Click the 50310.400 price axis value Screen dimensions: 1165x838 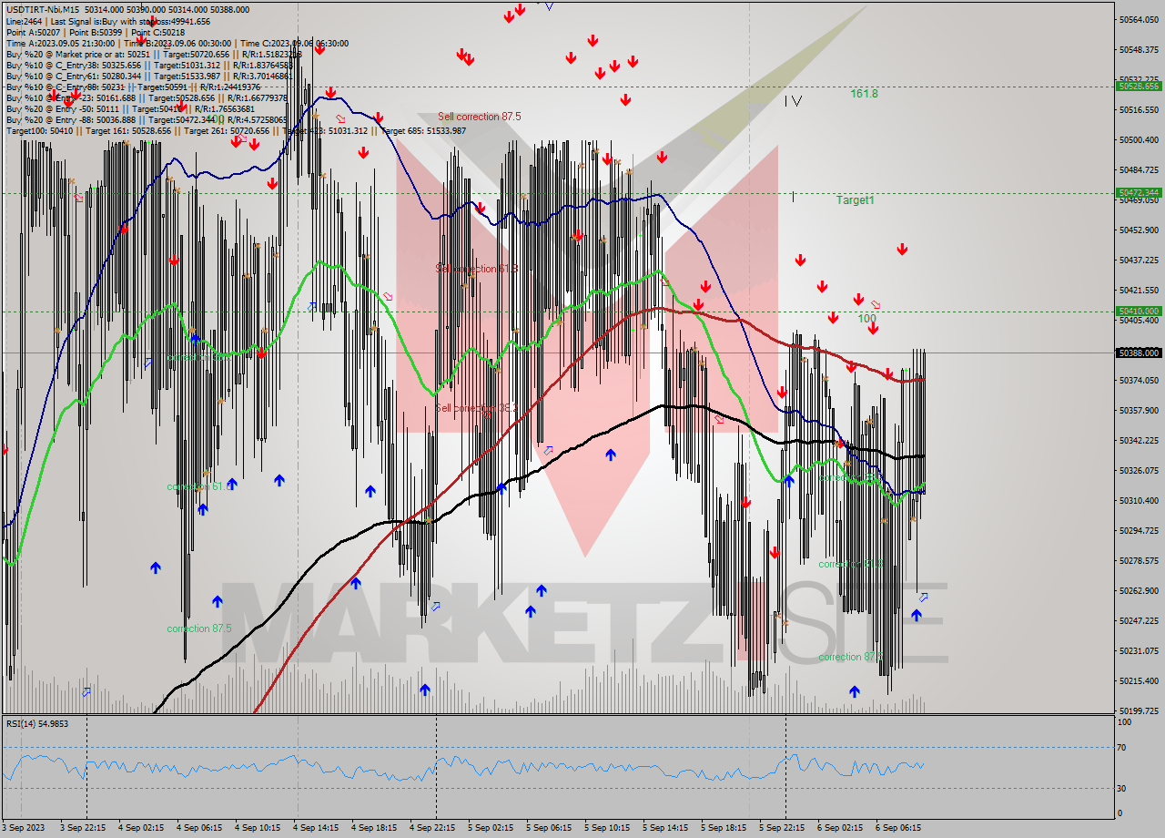(x=1139, y=500)
